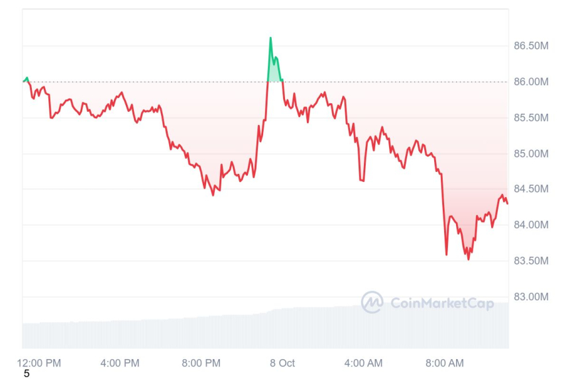Click the dotted 86.00M baseline
The height and width of the screenshot is (379, 570).
pos(398,82)
